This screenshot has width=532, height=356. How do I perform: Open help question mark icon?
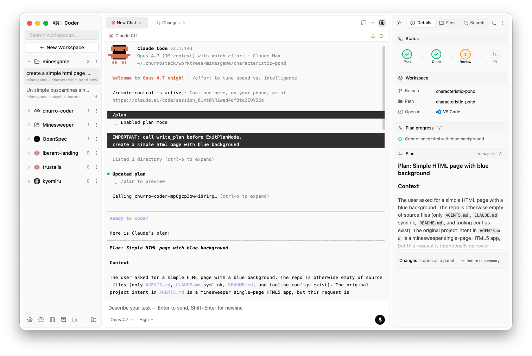tap(41, 320)
